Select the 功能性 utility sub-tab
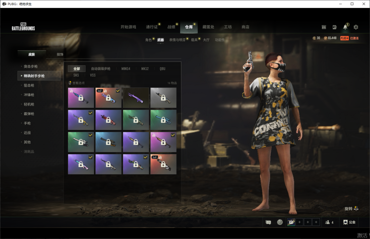 (x=220, y=40)
